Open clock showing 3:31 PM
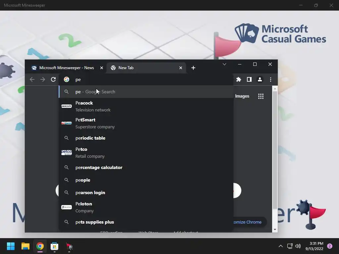 tap(315, 246)
